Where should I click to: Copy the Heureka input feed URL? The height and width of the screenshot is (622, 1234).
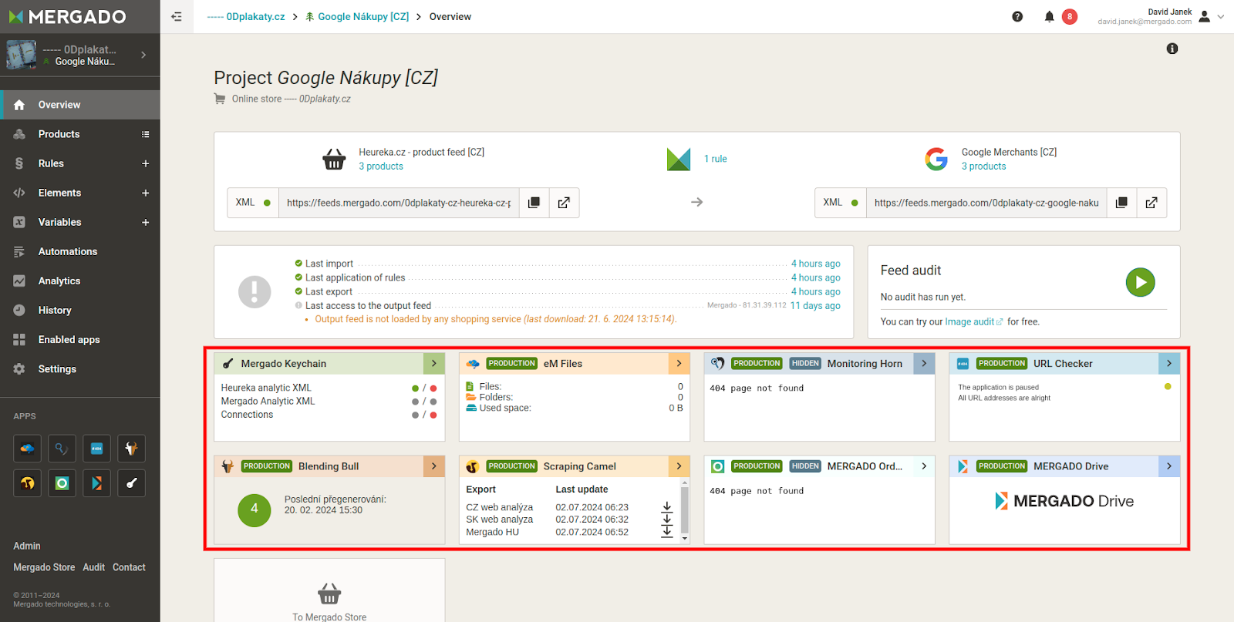pyautogui.click(x=534, y=203)
